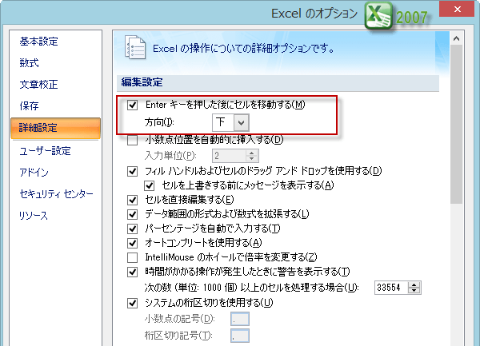Viewport: 480px width, 346px height.
Task: Enable 小数点位置を自動的に挿入する checkbox
Action: click(132, 141)
